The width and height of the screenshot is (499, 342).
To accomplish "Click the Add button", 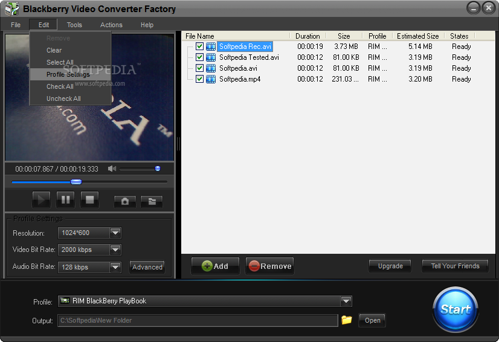I will pyautogui.click(x=215, y=266).
